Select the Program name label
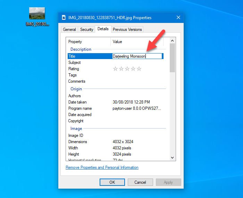Image resolution: width=243 pixels, height=198 pixels. (80, 108)
